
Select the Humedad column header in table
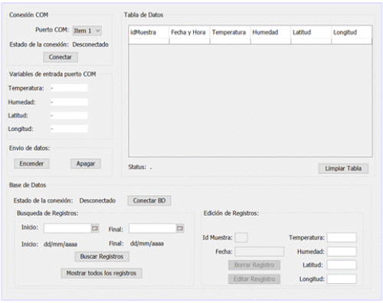click(270, 32)
